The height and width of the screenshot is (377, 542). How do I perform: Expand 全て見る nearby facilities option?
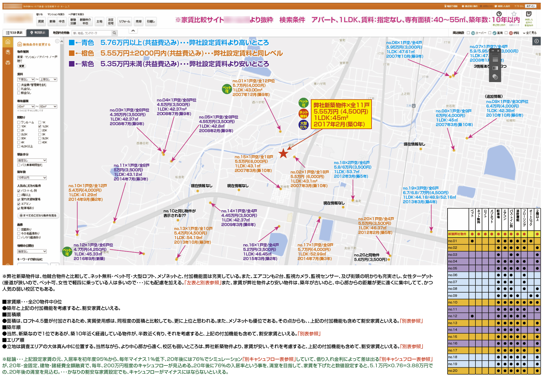point(530,33)
